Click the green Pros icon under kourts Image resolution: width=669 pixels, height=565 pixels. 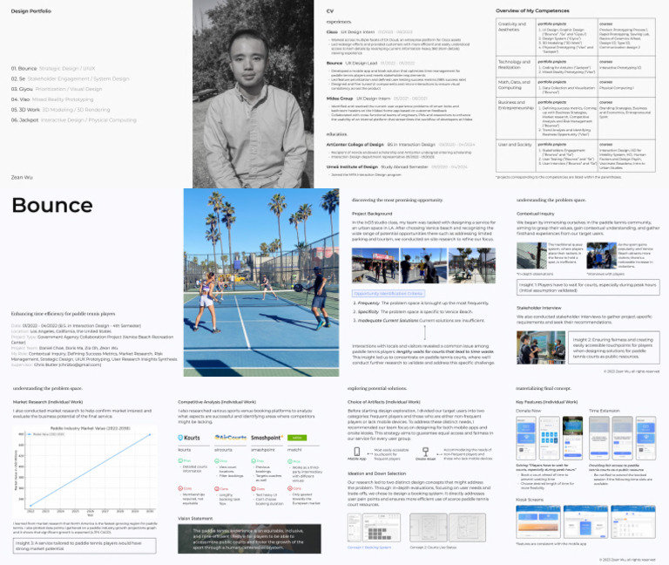tap(180, 460)
